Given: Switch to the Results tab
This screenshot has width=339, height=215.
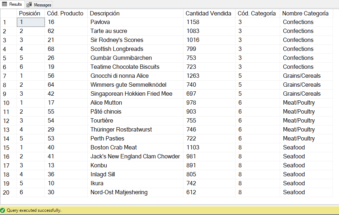Looking at the screenshot, I should 12,4.
